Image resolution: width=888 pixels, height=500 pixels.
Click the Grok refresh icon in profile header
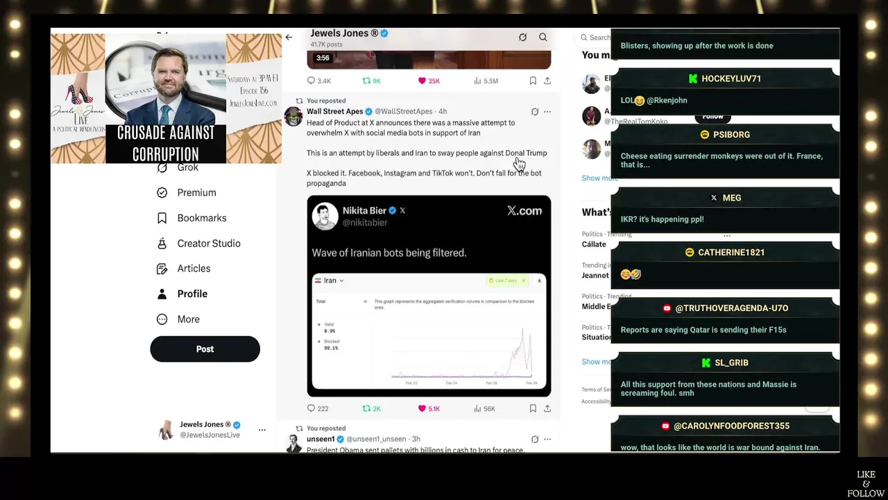[x=522, y=37]
